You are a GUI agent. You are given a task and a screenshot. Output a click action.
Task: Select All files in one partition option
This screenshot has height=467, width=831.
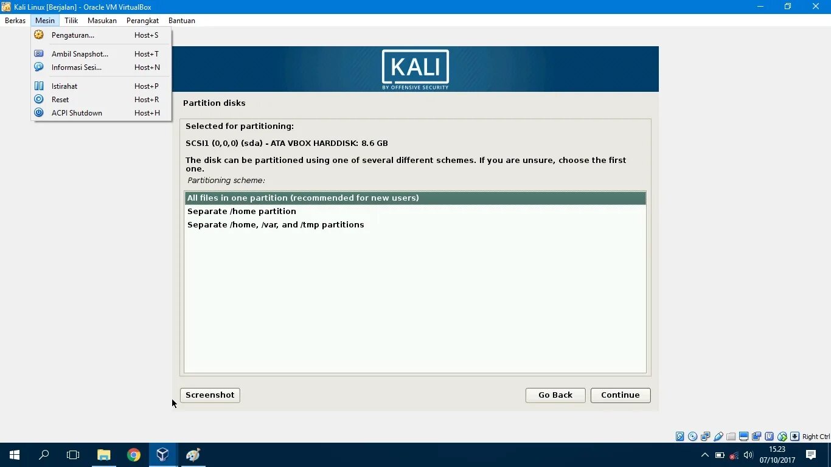tap(415, 198)
